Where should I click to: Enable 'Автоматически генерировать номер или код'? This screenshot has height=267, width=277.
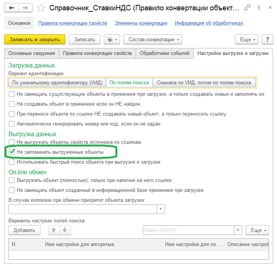pos(12,124)
